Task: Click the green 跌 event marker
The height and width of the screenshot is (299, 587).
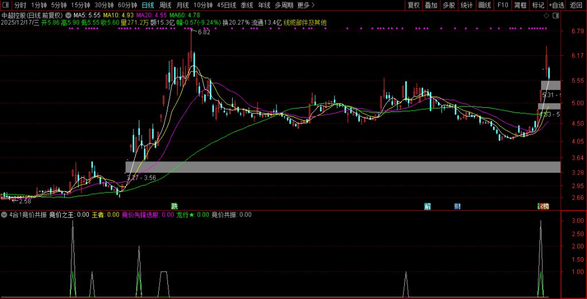Action: click(174, 206)
